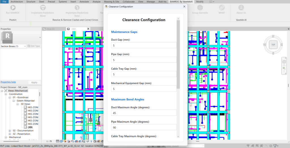Click the E compass label on ViewCube
This screenshot has height=148, width=290.
(282, 45)
